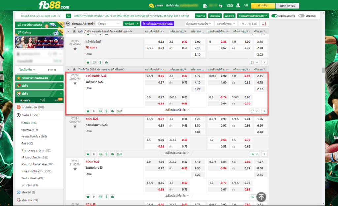Open the streamer competition promo banner
The image size is (338, 206).
click(x=39, y=42)
